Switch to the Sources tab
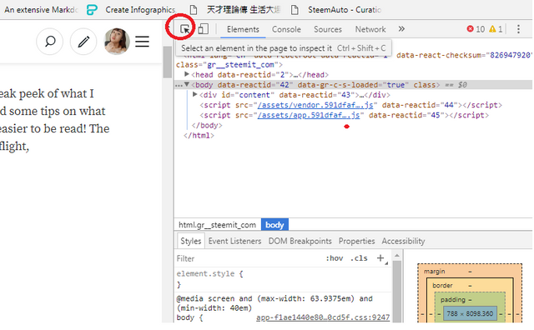The height and width of the screenshot is (330, 534). [x=328, y=29]
